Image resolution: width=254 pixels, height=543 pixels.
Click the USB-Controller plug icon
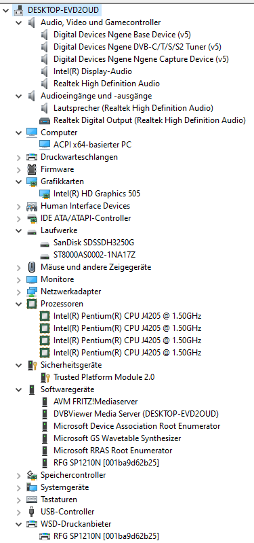pyautogui.click(x=32, y=512)
